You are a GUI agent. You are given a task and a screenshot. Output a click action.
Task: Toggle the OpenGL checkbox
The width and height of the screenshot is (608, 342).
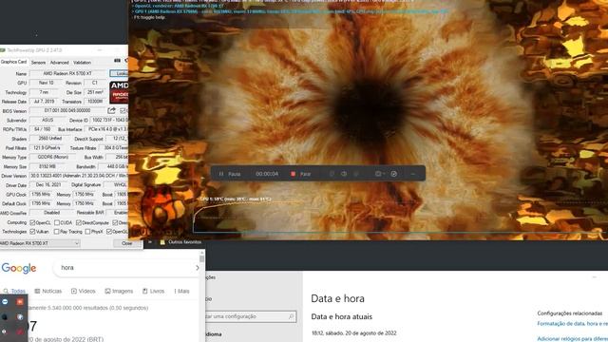point(109,232)
